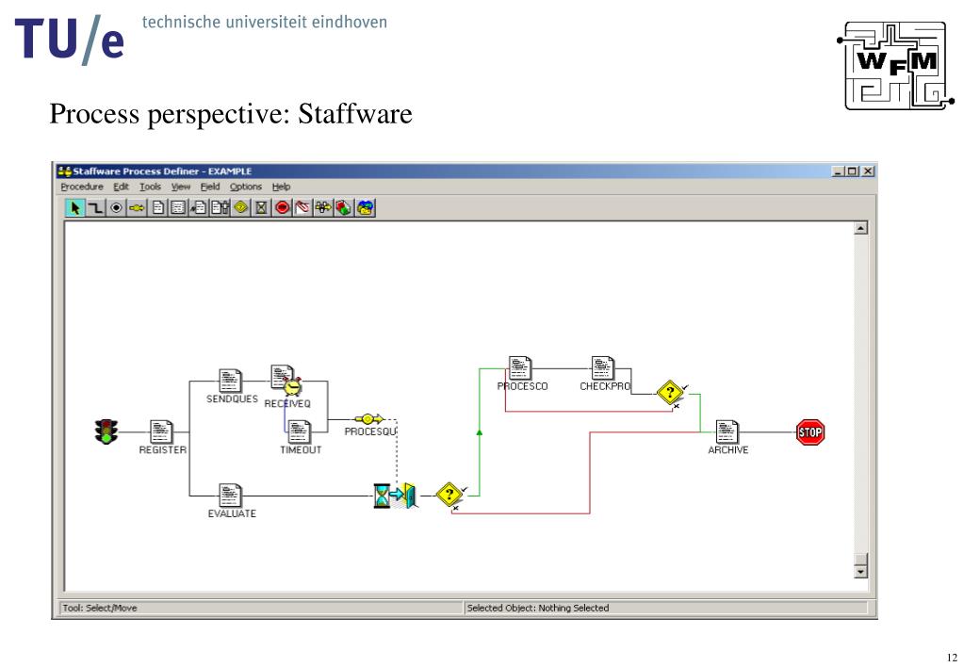Select the lined form step tool
964x667 pixels.
tap(178, 208)
